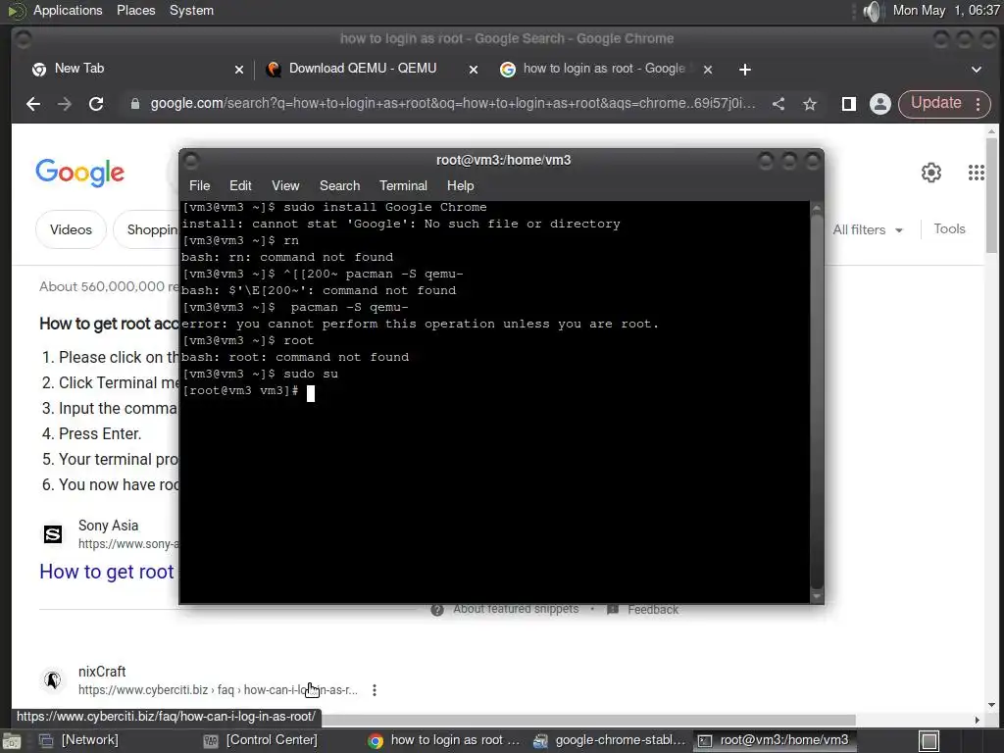The width and height of the screenshot is (1004, 753).
Task: Open Google quick settings gear
Action: [931, 173]
